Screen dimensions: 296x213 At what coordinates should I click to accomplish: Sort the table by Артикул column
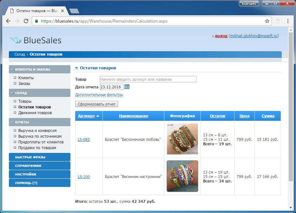pyautogui.click(x=86, y=116)
